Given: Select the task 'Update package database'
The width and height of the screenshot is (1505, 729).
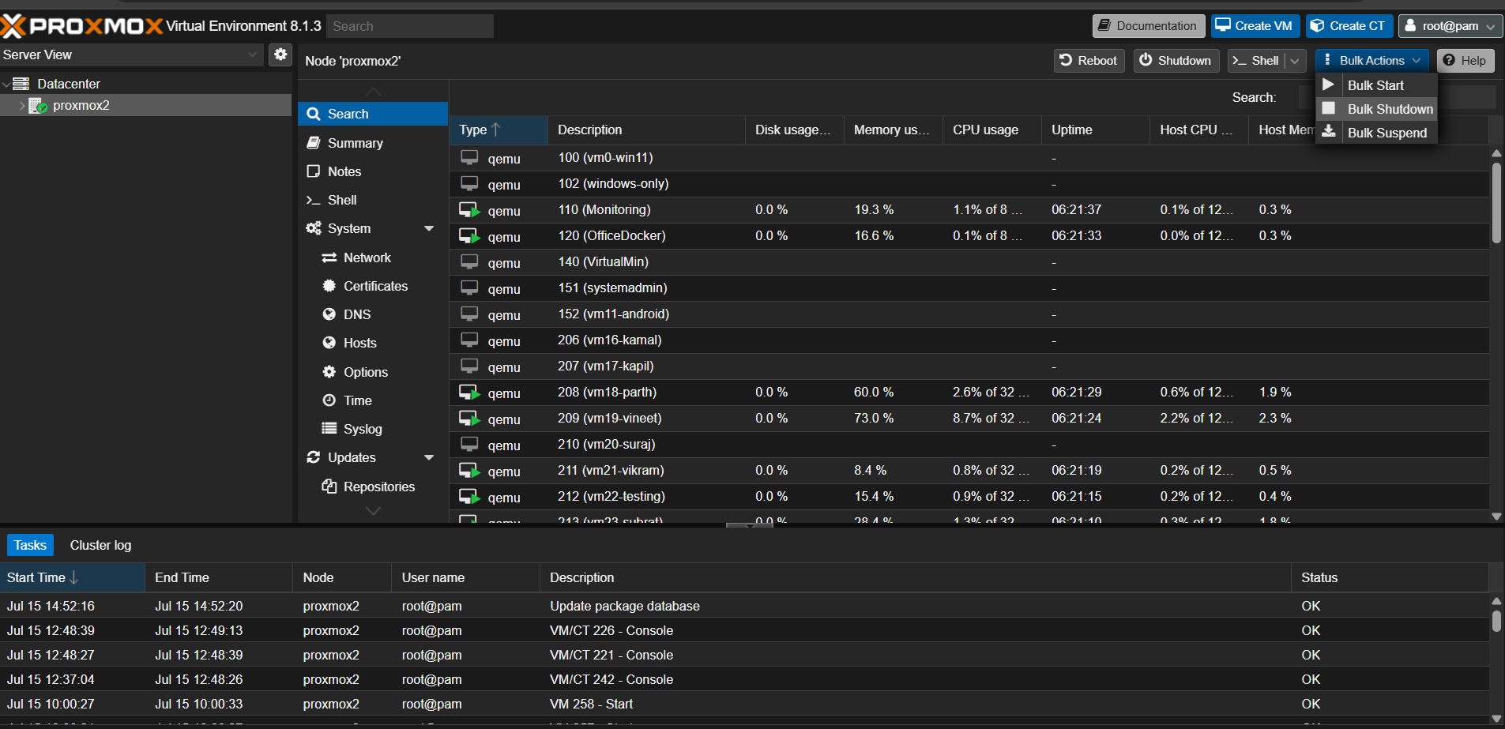Looking at the screenshot, I should tap(744, 606).
